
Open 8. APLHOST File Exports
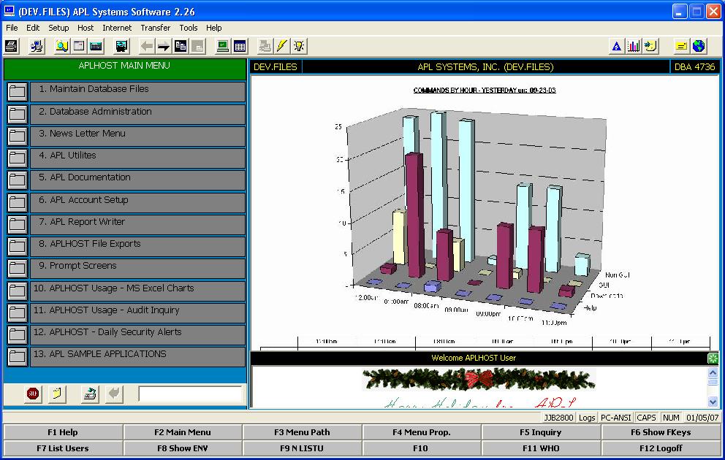click(x=137, y=247)
